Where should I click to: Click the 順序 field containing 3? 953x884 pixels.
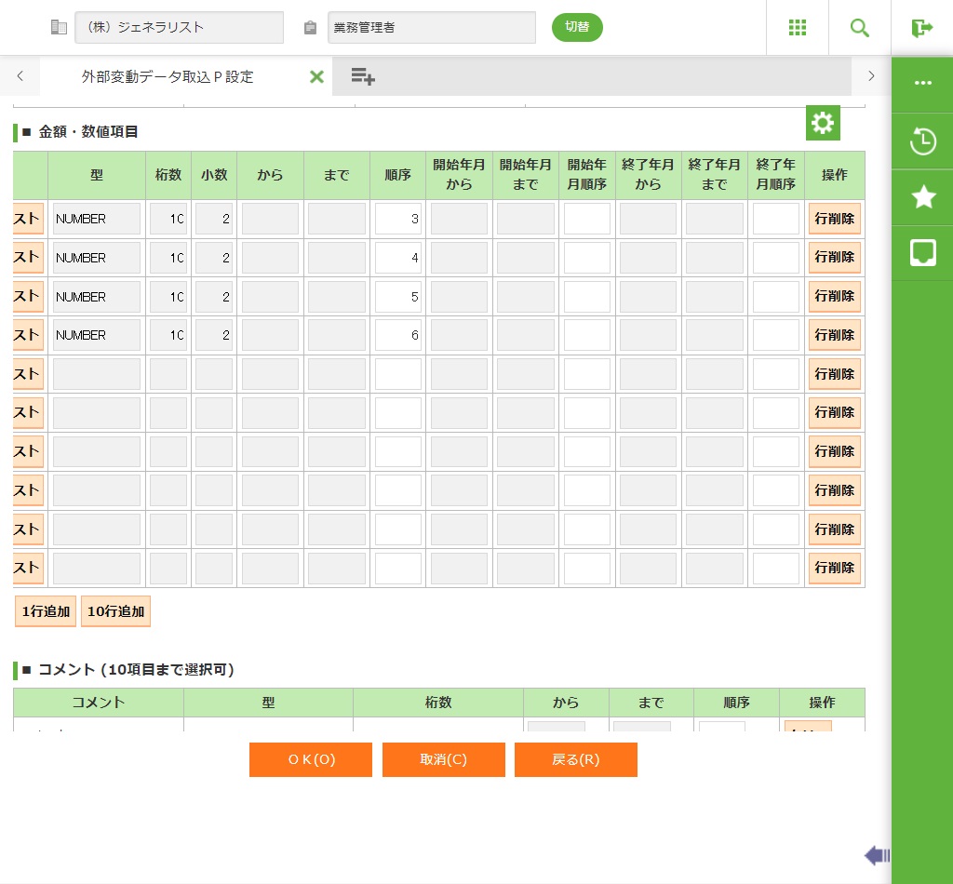[x=398, y=220]
